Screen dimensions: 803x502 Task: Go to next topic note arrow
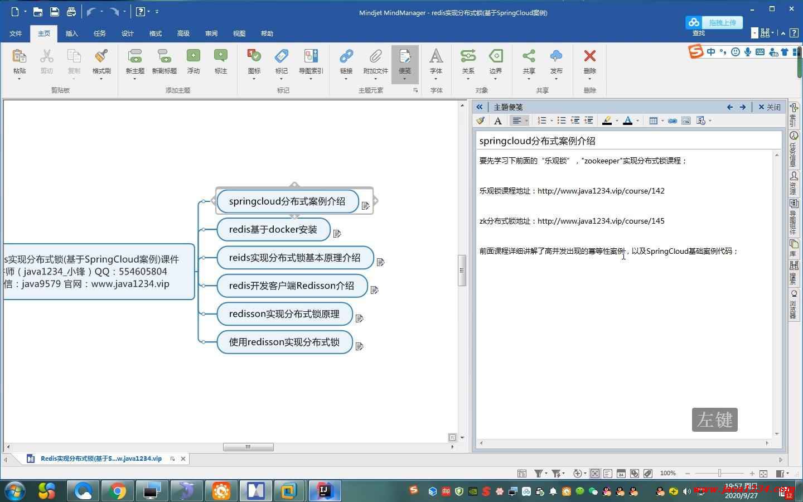pyautogui.click(x=743, y=107)
